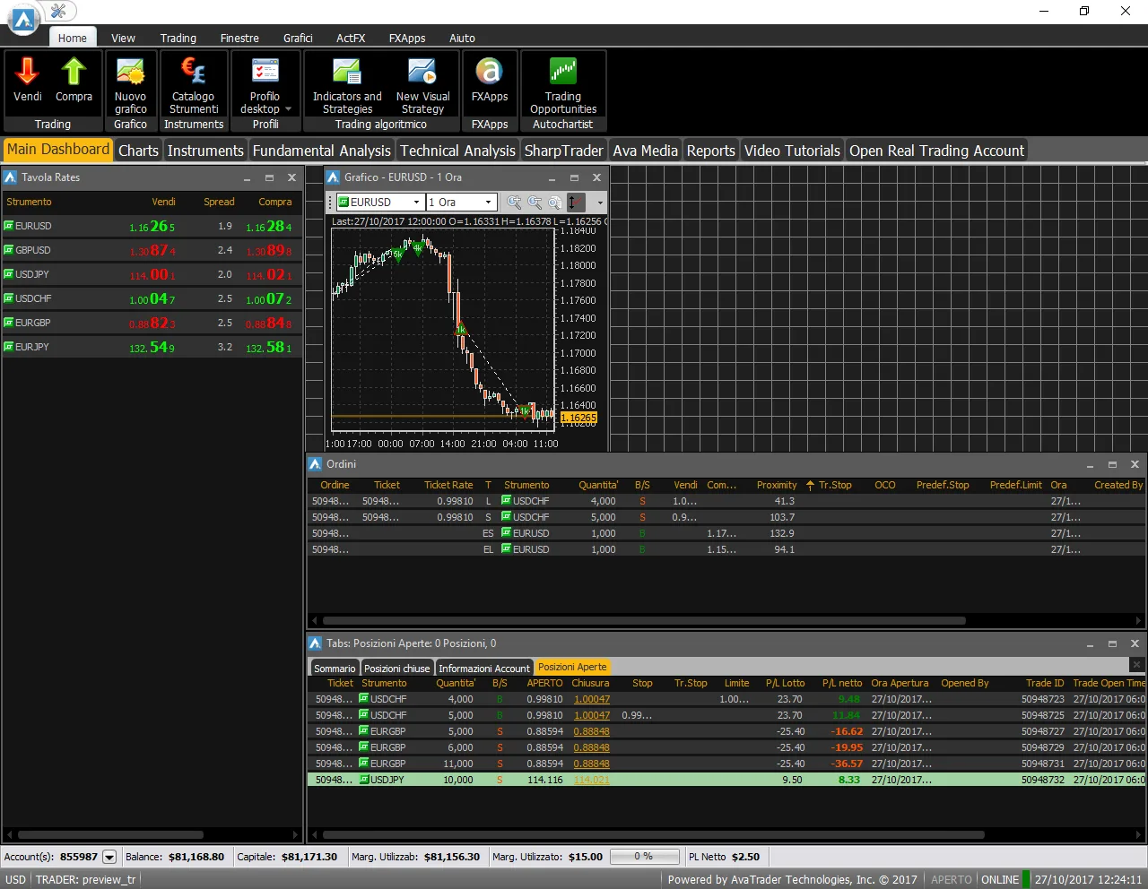Click the AvaTrader application logo button
The height and width of the screenshot is (889, 1148).
(x=23, y=19)
